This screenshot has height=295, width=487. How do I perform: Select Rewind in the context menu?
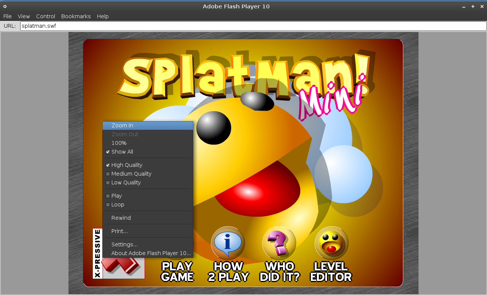[x=148, y=218]
